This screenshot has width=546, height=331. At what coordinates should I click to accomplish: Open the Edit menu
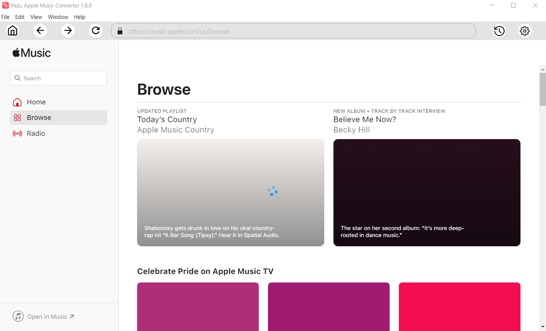coord(20,17)
